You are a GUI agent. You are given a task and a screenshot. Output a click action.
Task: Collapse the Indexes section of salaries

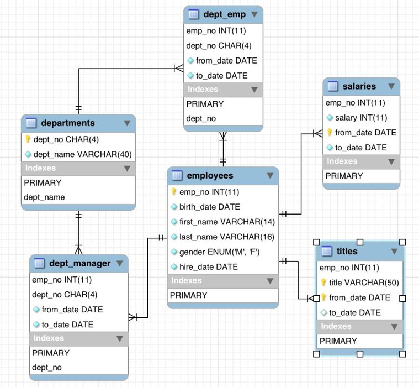tap(391, 161)
